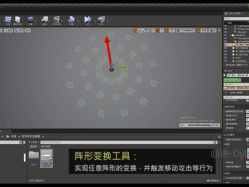The height and width of the screenshot is (187, 249).
Task: Open the Cinematics dropdown arrow
Action: point(62,21)
